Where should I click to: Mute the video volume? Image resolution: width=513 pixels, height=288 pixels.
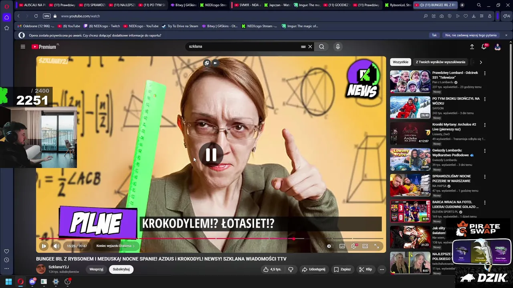click(56, 246)
